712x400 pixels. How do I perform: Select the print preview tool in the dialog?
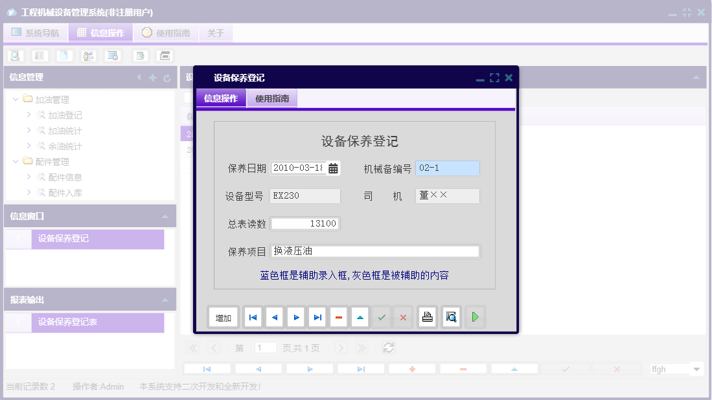(x=451, y=317)
